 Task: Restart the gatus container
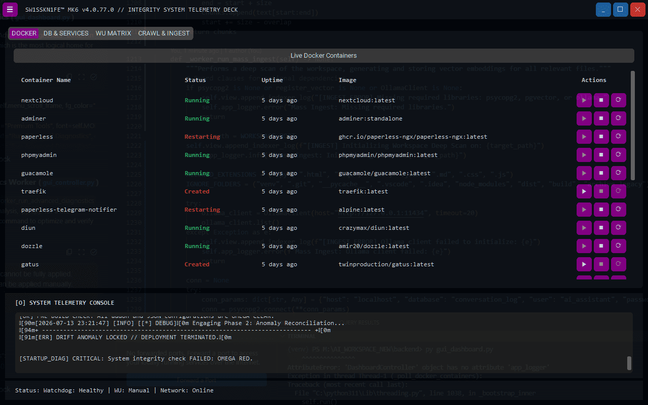[618, 264]
